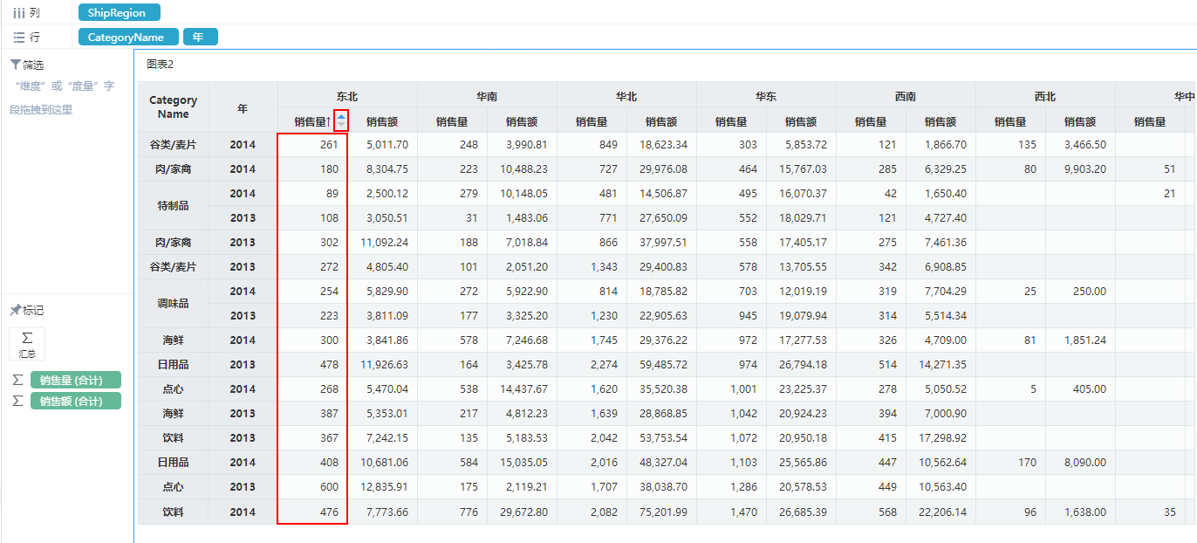Click the sort arrows on 东北 销售量

click(x=341, y=120)
